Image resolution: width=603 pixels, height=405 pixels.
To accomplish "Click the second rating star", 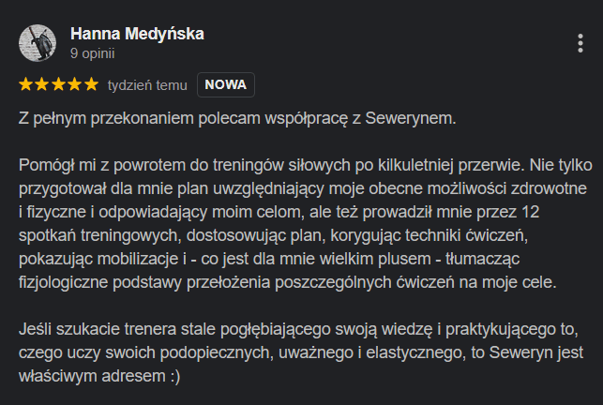I will click(41, 84).
